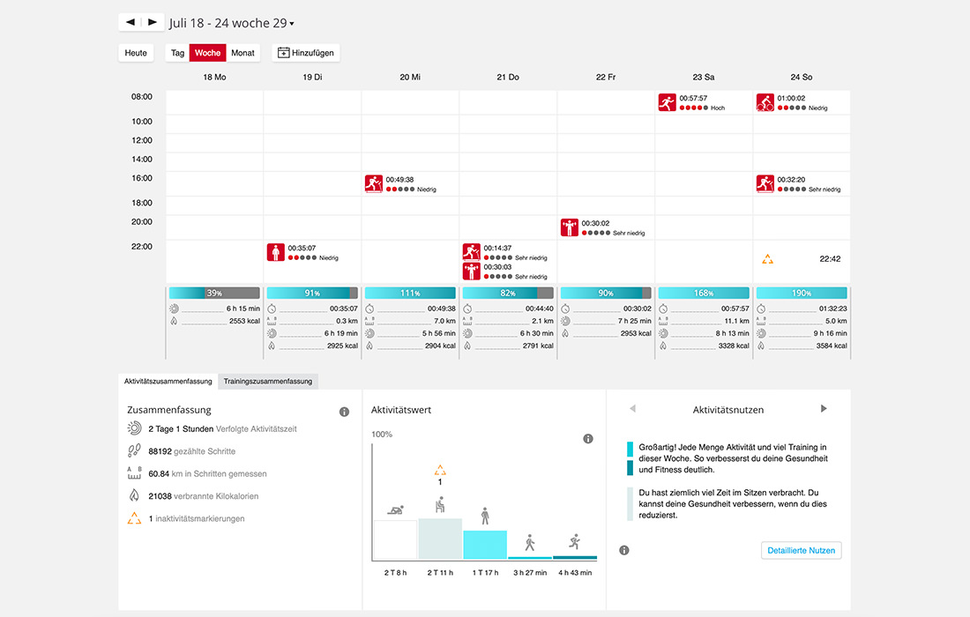
Task: Click the standing bar in activity chart
Action: tap(485, 546)
